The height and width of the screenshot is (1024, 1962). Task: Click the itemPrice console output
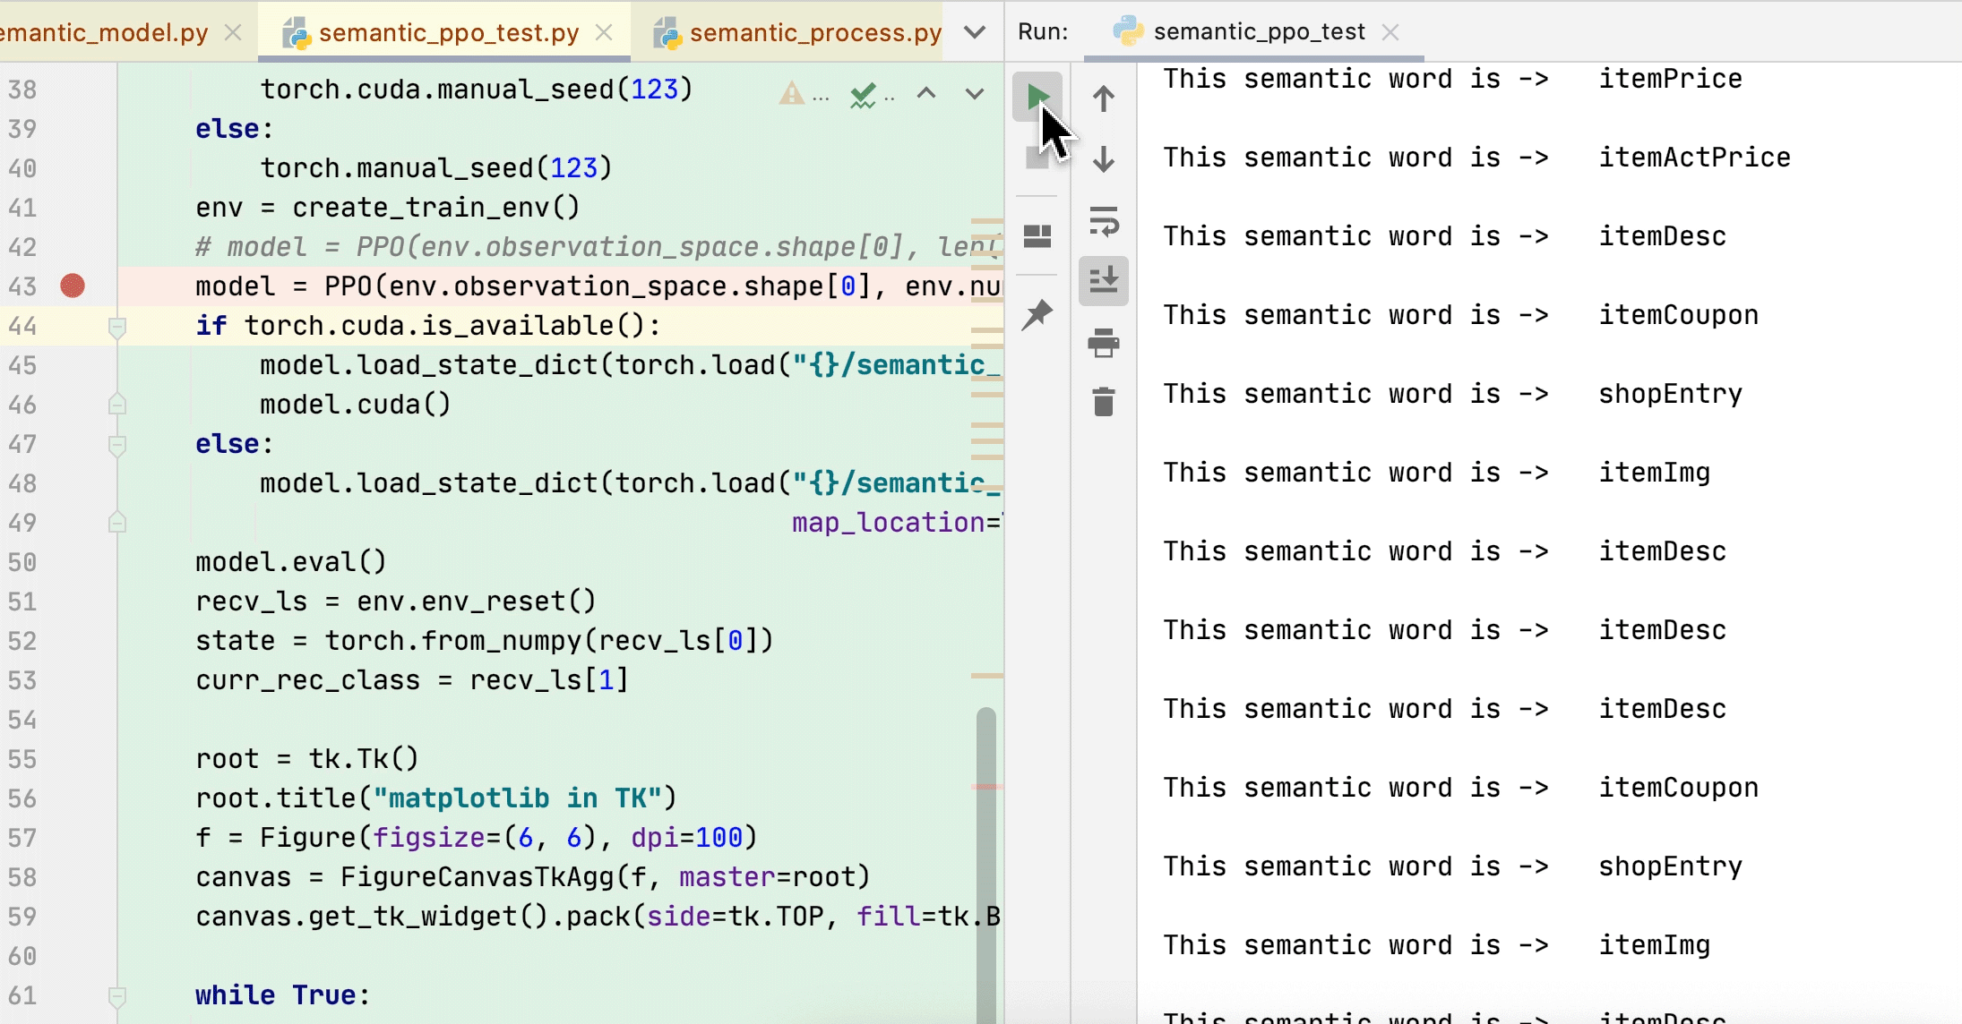[1671, 79]
